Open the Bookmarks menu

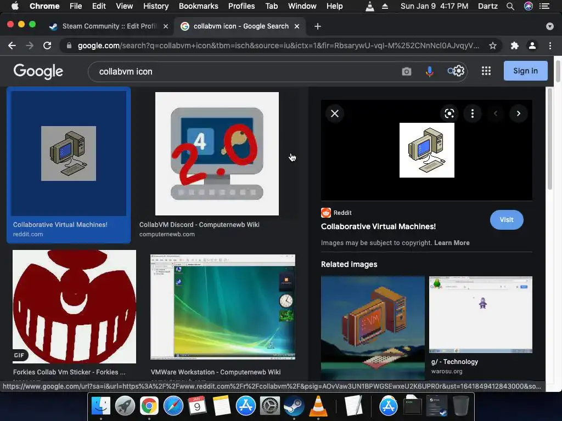199,6
